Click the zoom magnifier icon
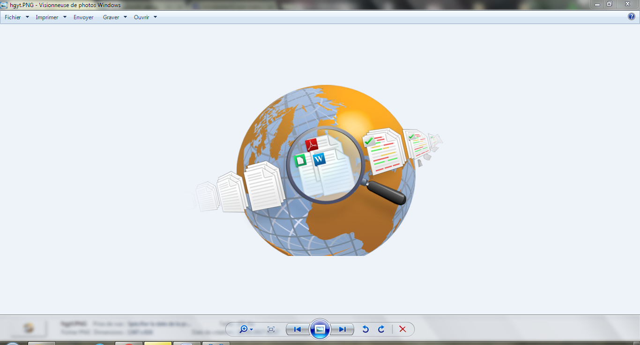Image resolution: width=640 pixels, height=345 pixels. [x=244, y=330]
